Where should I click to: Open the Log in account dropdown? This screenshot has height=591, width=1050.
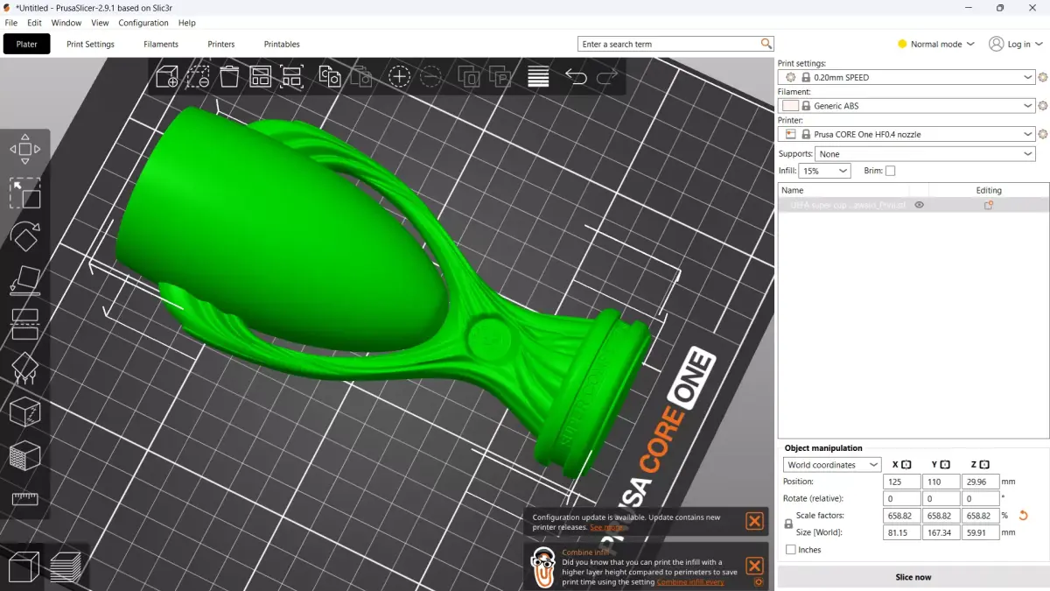click(x=1015, y=44)
